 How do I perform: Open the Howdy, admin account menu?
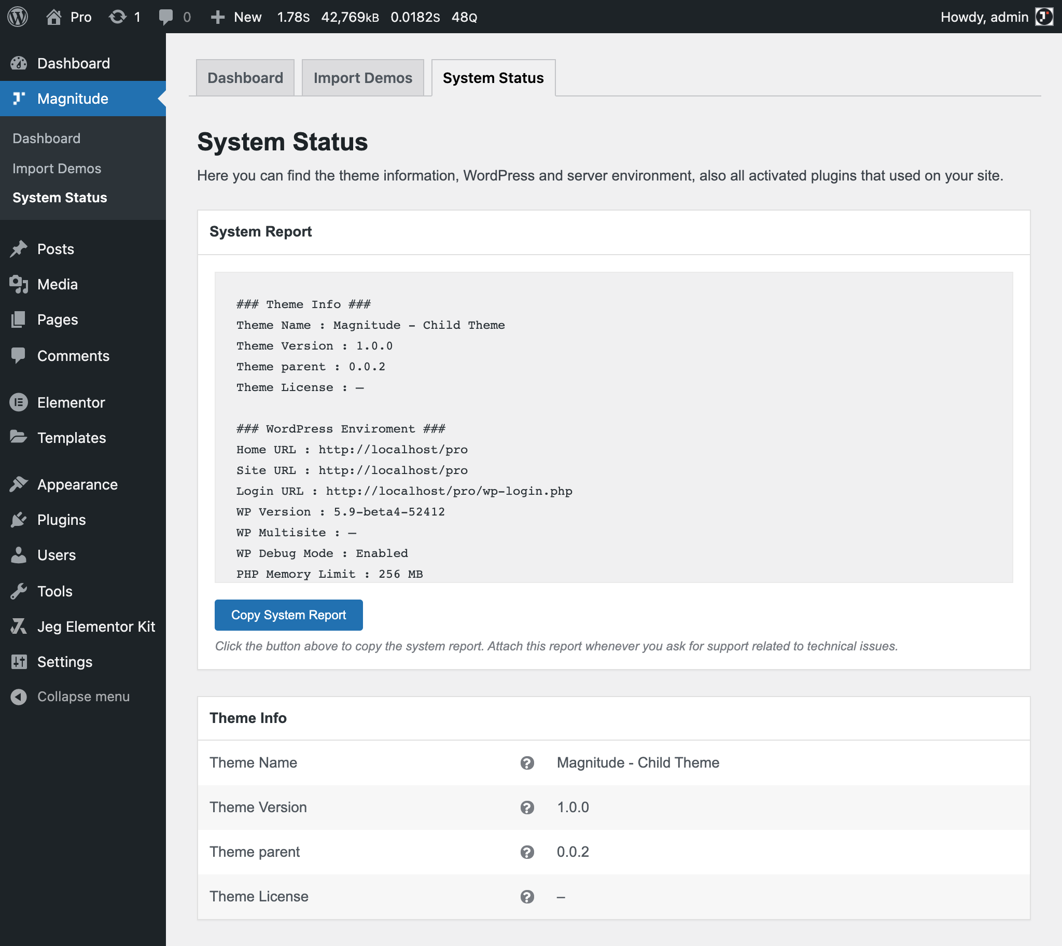tap(984, 17)
